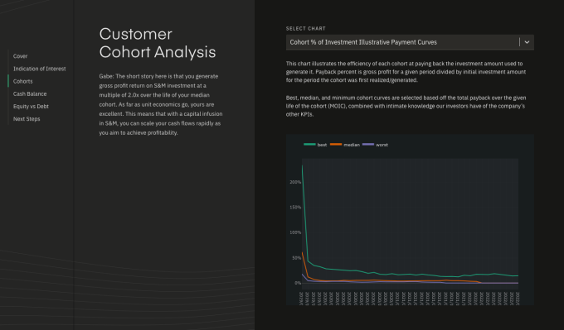Open the Cover section in sidebar
The image size is (564, 330).
coord(20,56)
